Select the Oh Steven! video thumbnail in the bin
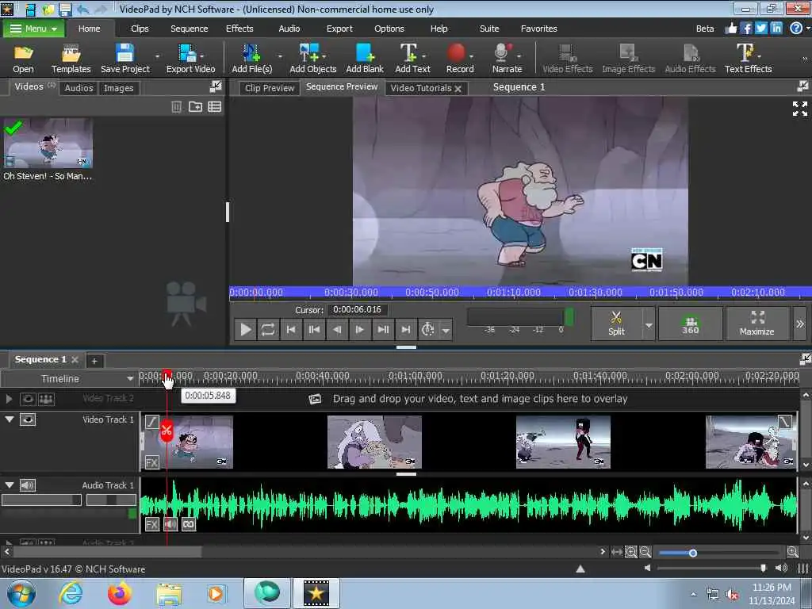 pyautogui.click(x=48, y=143)
